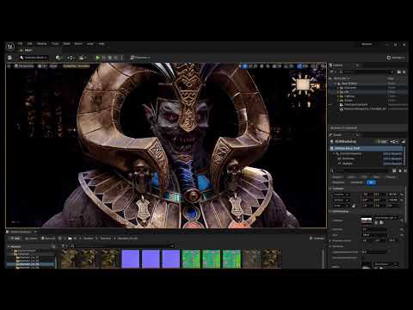Viewport: 413px width, 310px height.
Task: Click the Add button in Content Browser
Action: [x=15, y=239]
